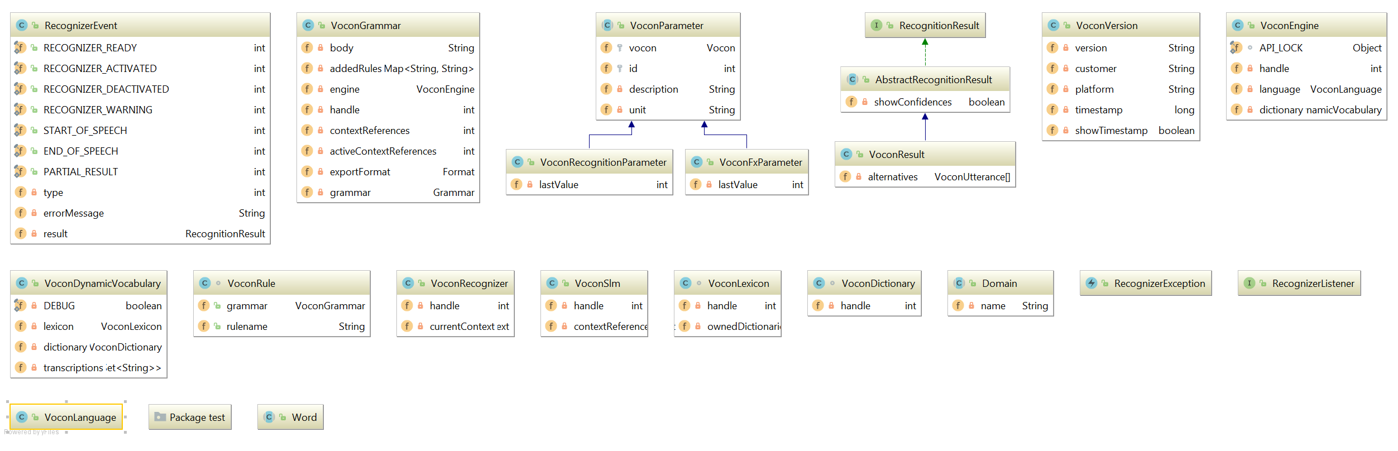The width and height of the screenshot is (1398, 451).
Task: Click lastValue in VoconRecognitionParameter
Action: point(589,185)
